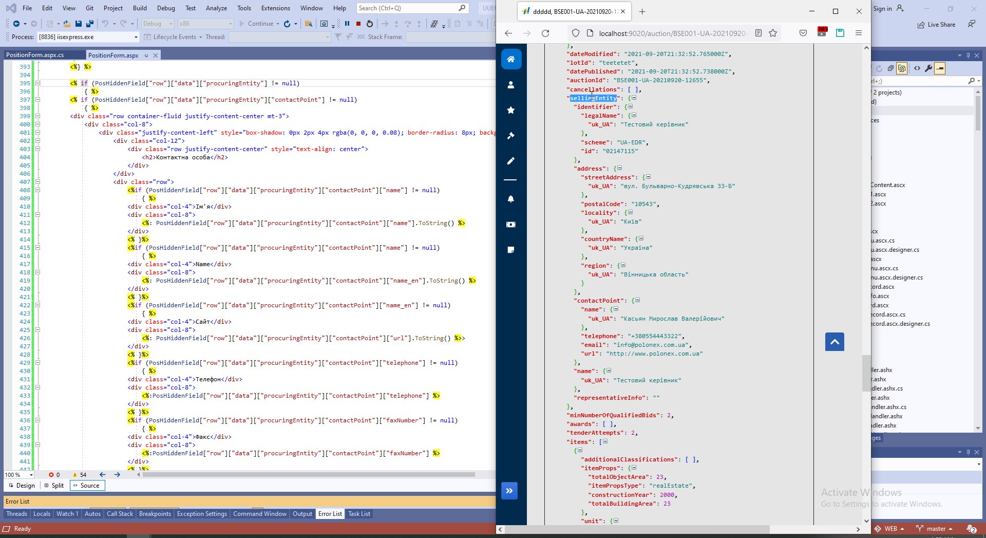Screen dimensions: 986x538
Task: Switch editor to Split view
Action: pyautogui.click(x=54, y=486)
